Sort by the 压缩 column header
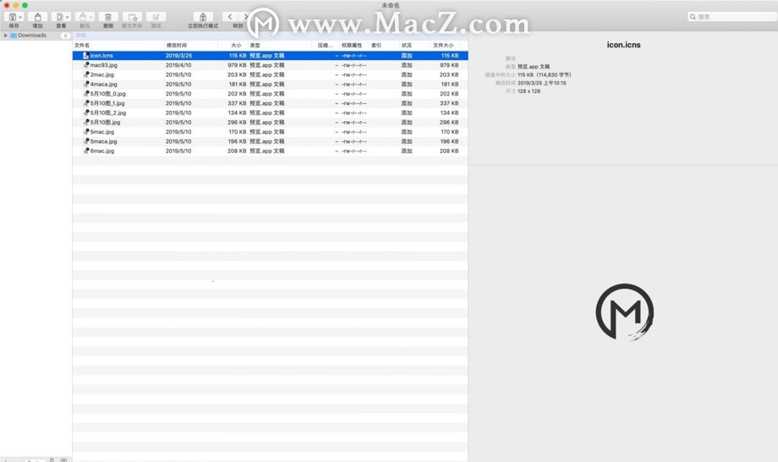 pyautogui.click(x=325, y=45)
